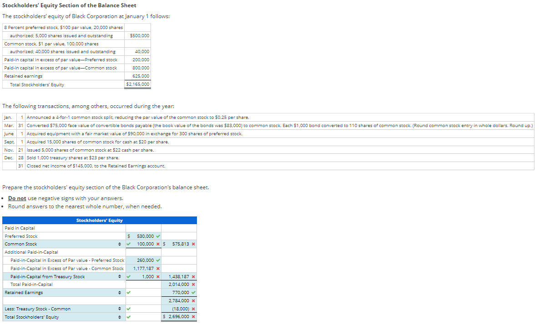Click the red X beside Total Stockholders' Equity 2,696,000
This screenshot has width=539, height=324.
[194, 316]
